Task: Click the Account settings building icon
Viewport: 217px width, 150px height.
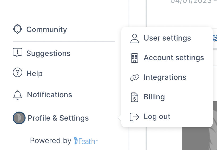Action: click(135, 58)
